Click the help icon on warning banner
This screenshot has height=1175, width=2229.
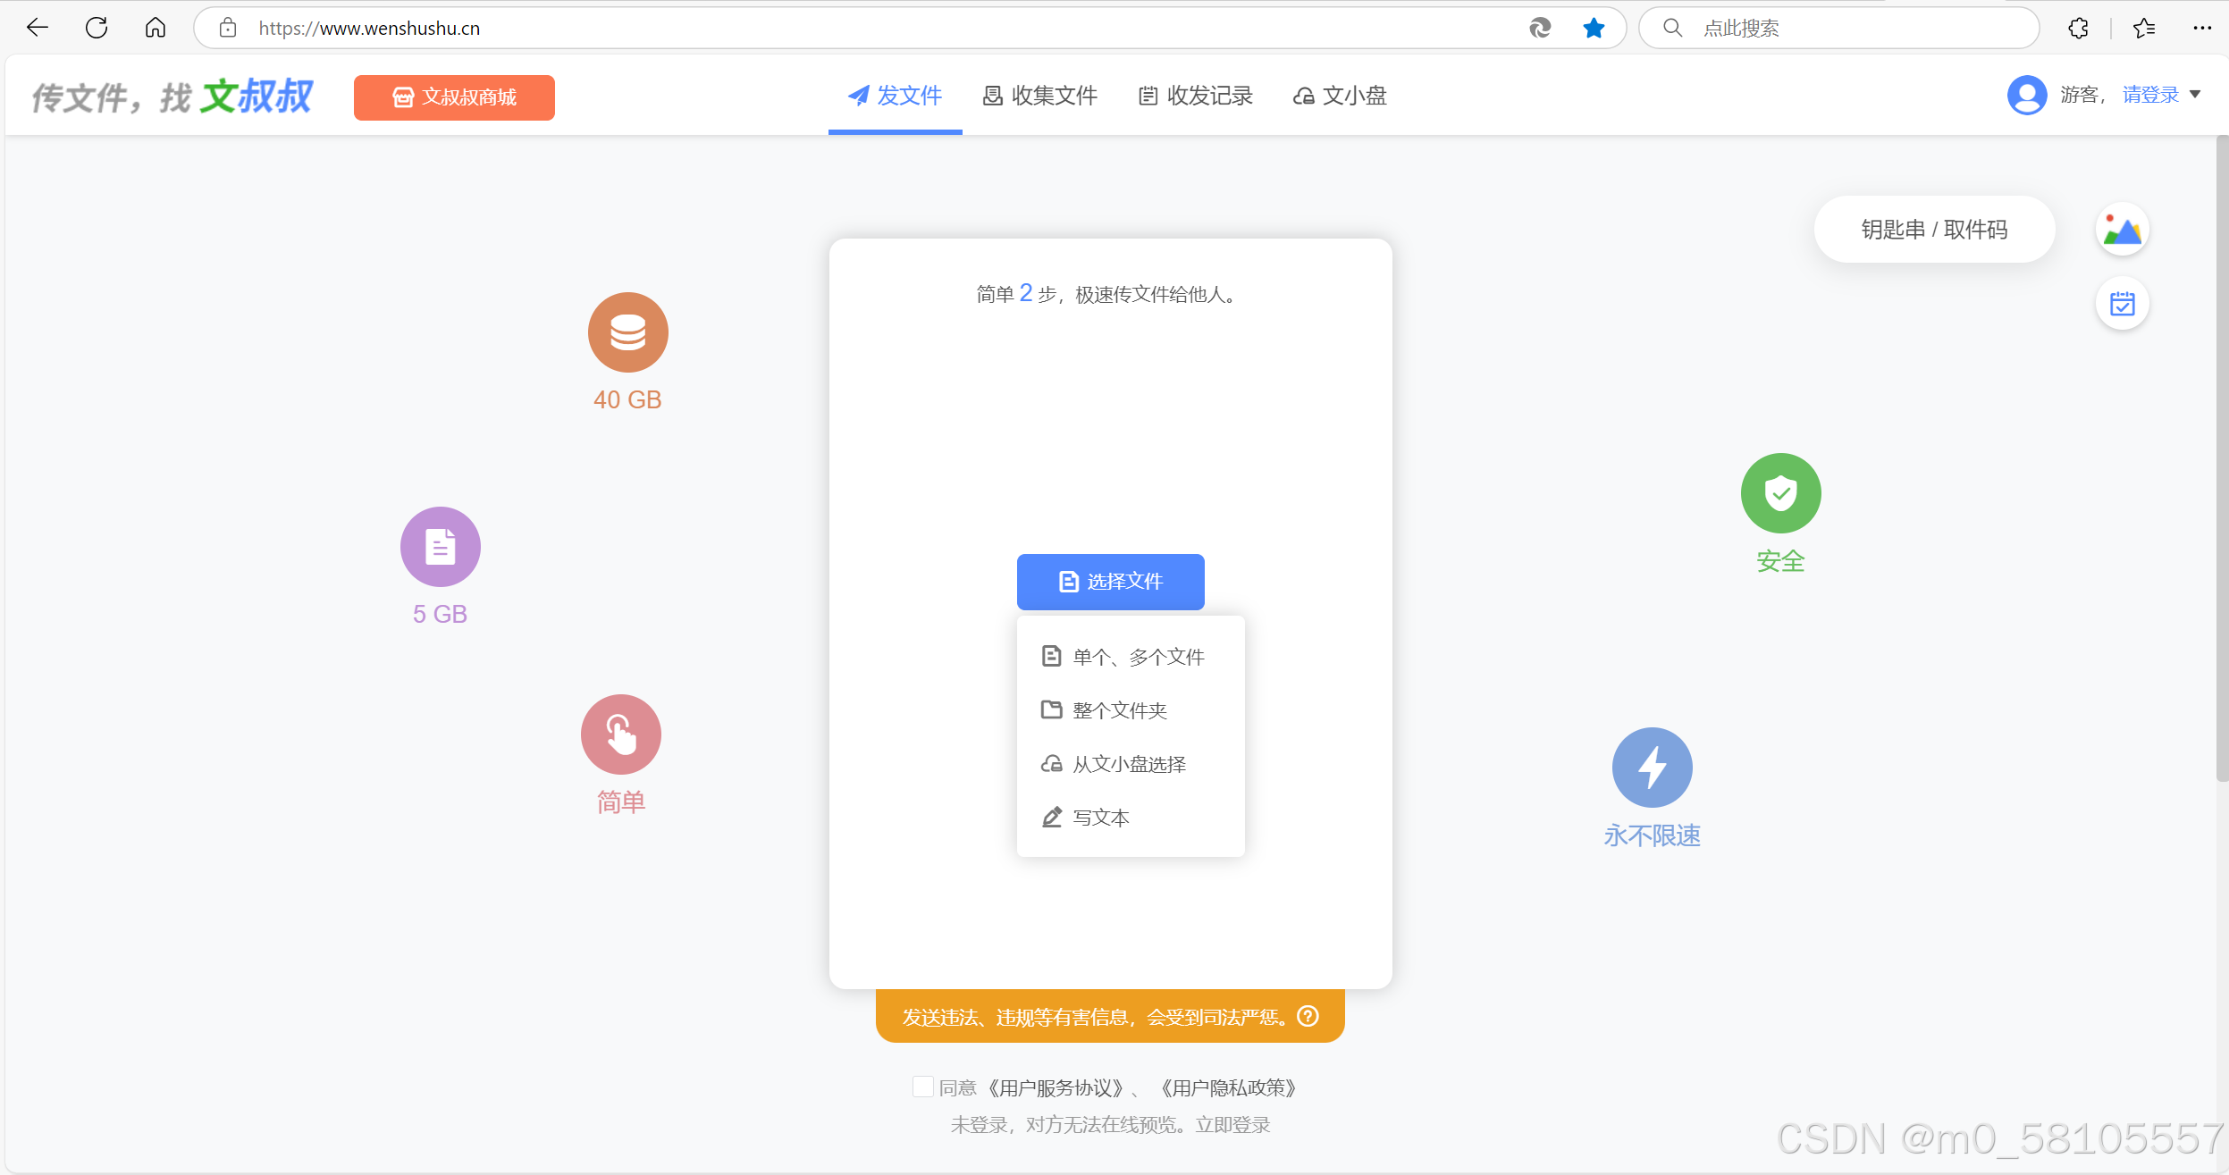coord(1308,1016)
